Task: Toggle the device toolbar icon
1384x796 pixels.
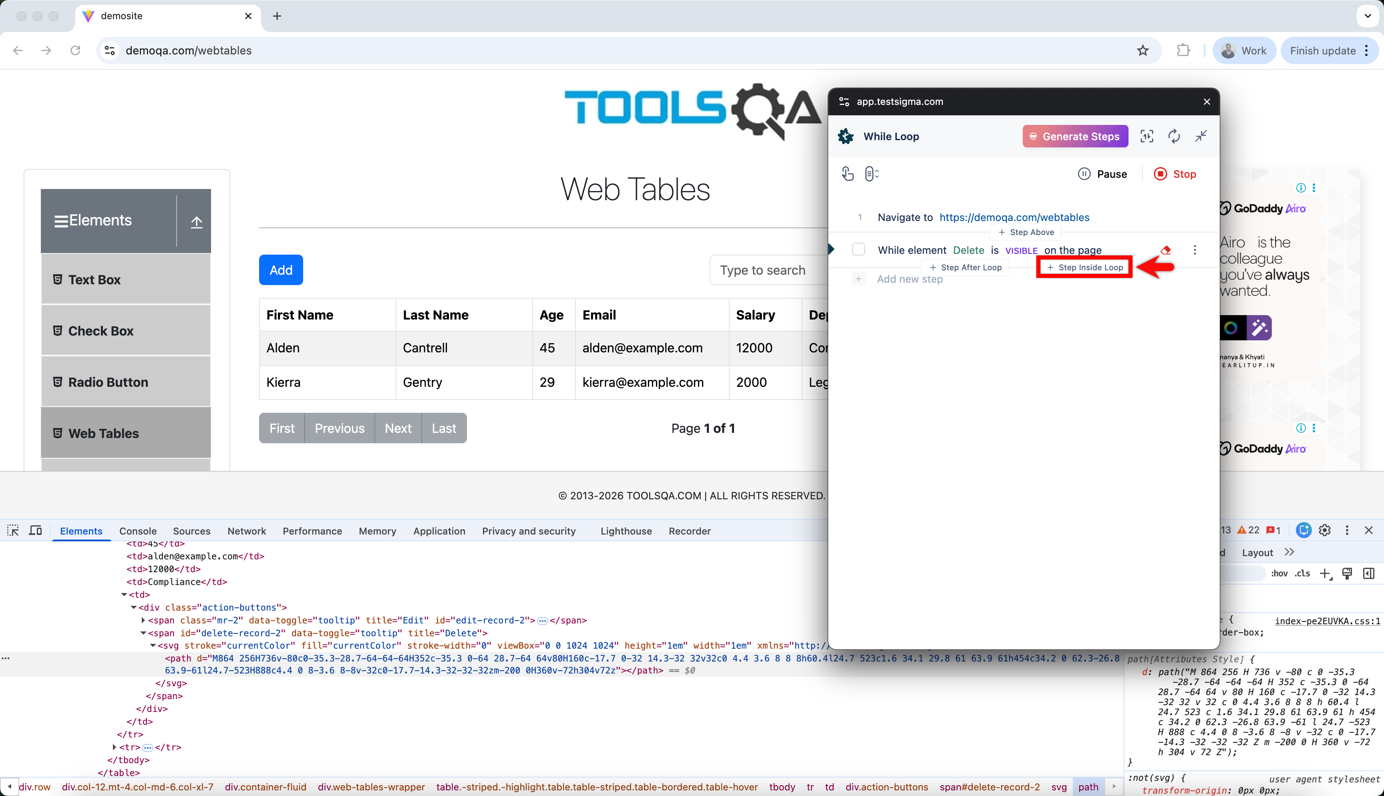Action: point(36,530)
